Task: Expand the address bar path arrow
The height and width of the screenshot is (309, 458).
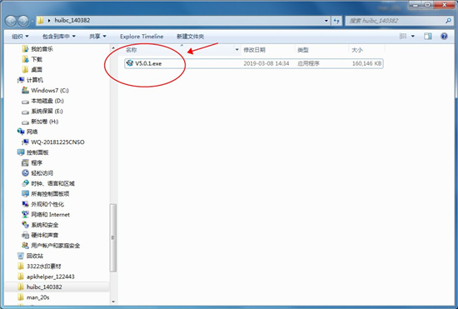Action: 49,21
